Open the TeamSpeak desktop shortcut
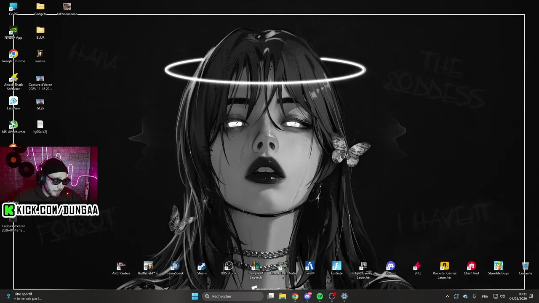Viewport: 539px width, 303px height. (x=175, y=268)
